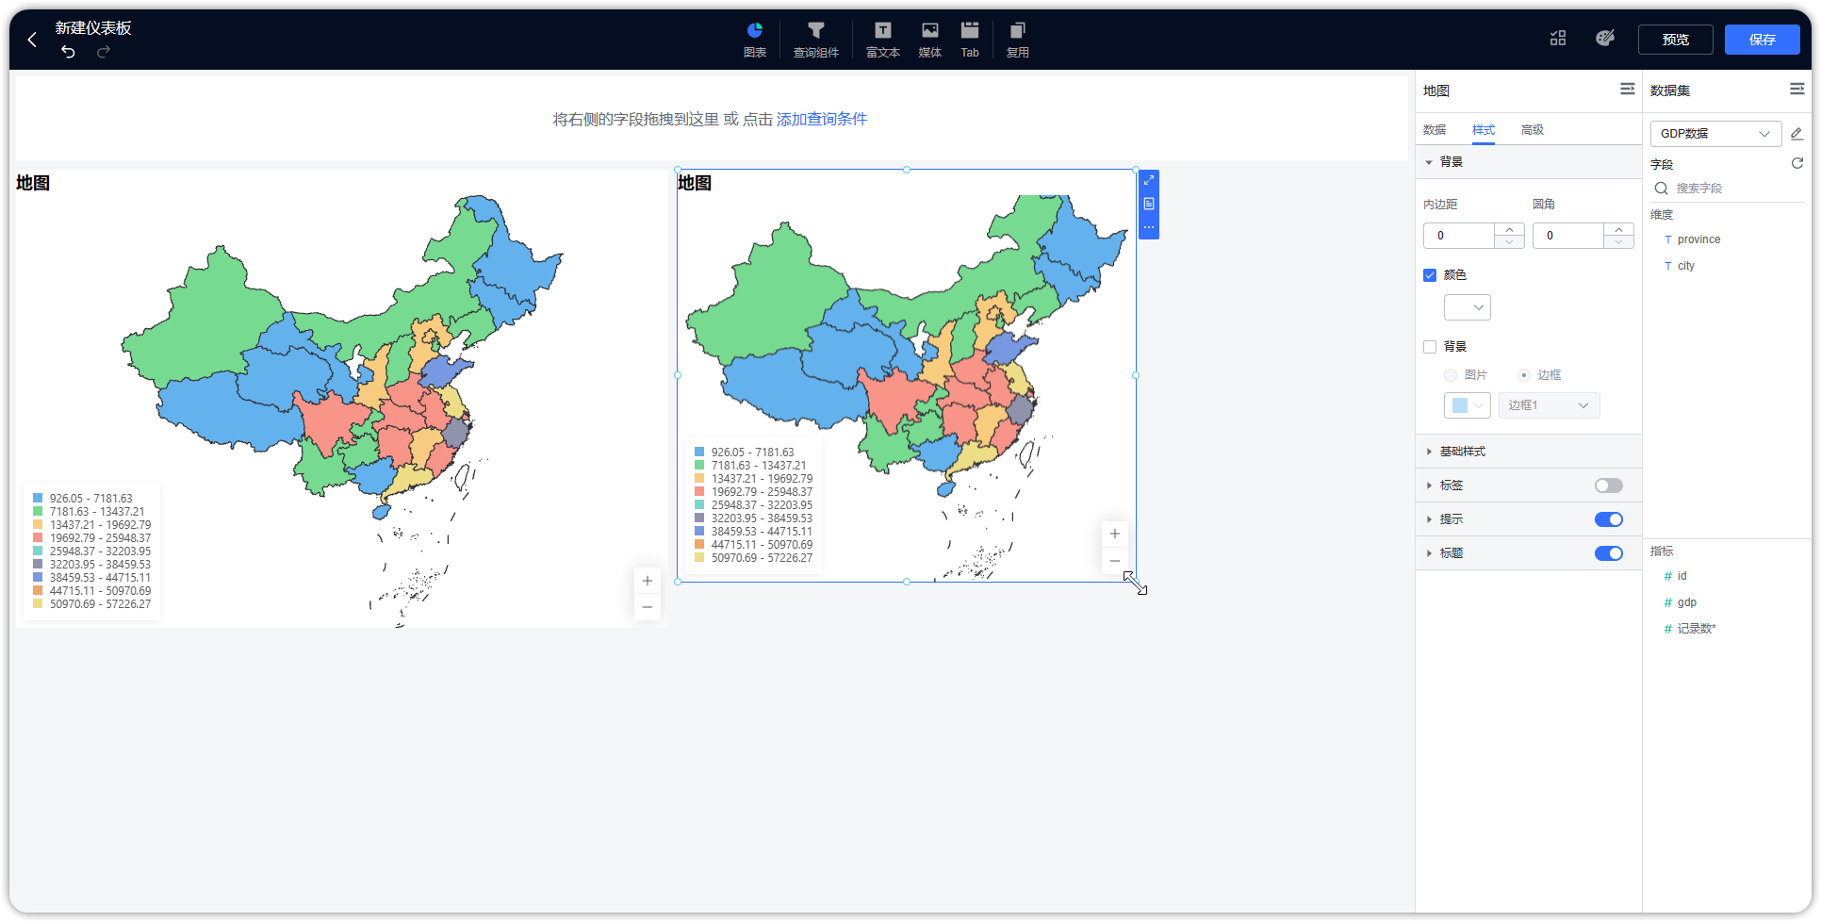Image resolution: width=1821 pixels, height=922 pixels.
Task: Uncheck the 颜色 color checkbox
Action: (x=1430, y=274)
